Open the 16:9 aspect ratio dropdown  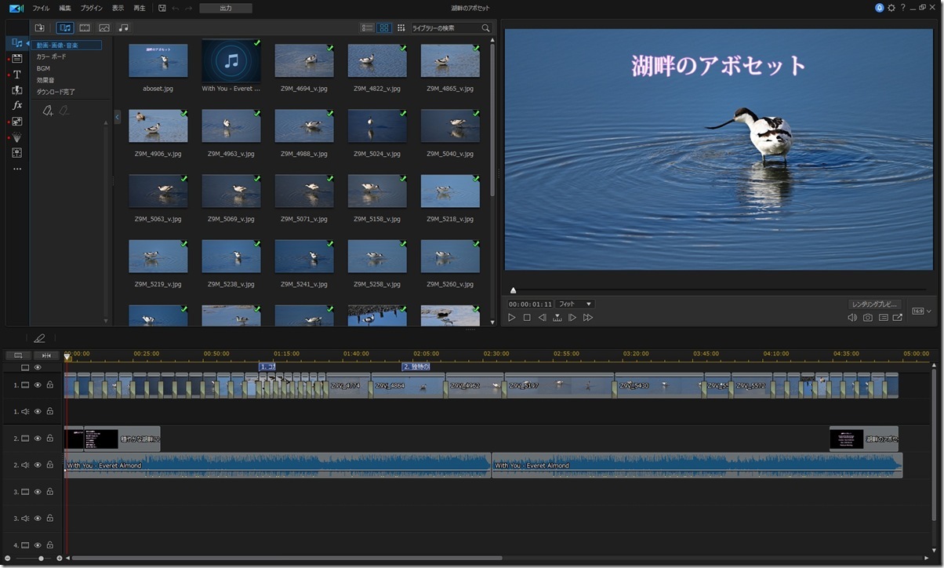tap(920, 309)
